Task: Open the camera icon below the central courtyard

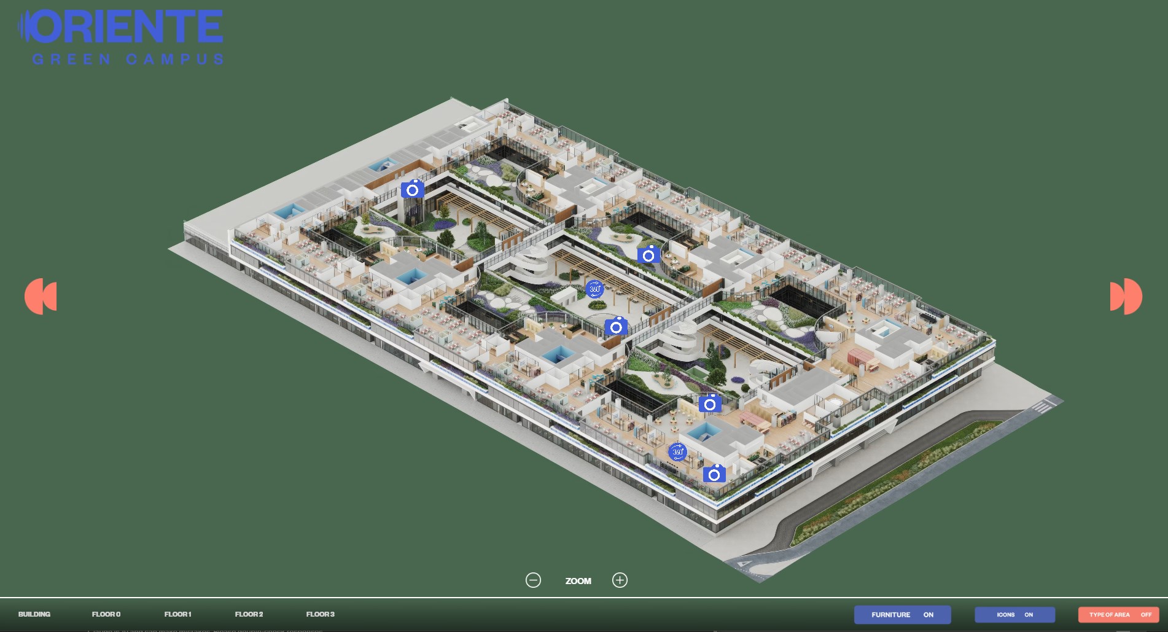Action: [616, 327]
